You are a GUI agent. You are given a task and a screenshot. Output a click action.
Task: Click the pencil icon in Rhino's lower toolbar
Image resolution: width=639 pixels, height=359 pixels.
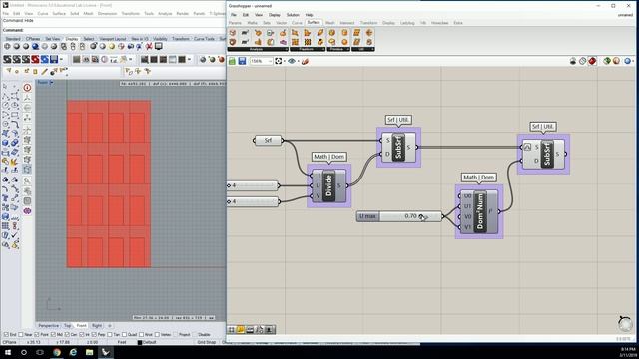point(44,72)
